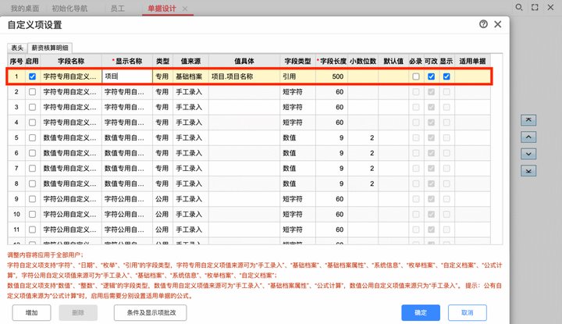Enable 启用 checkbox in row 11

(x=32, y=230)
